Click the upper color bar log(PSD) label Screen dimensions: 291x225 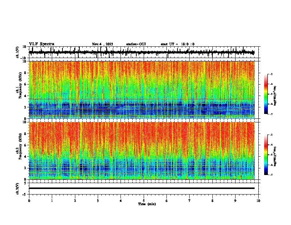pyautogui.click(x=275, y=96)
